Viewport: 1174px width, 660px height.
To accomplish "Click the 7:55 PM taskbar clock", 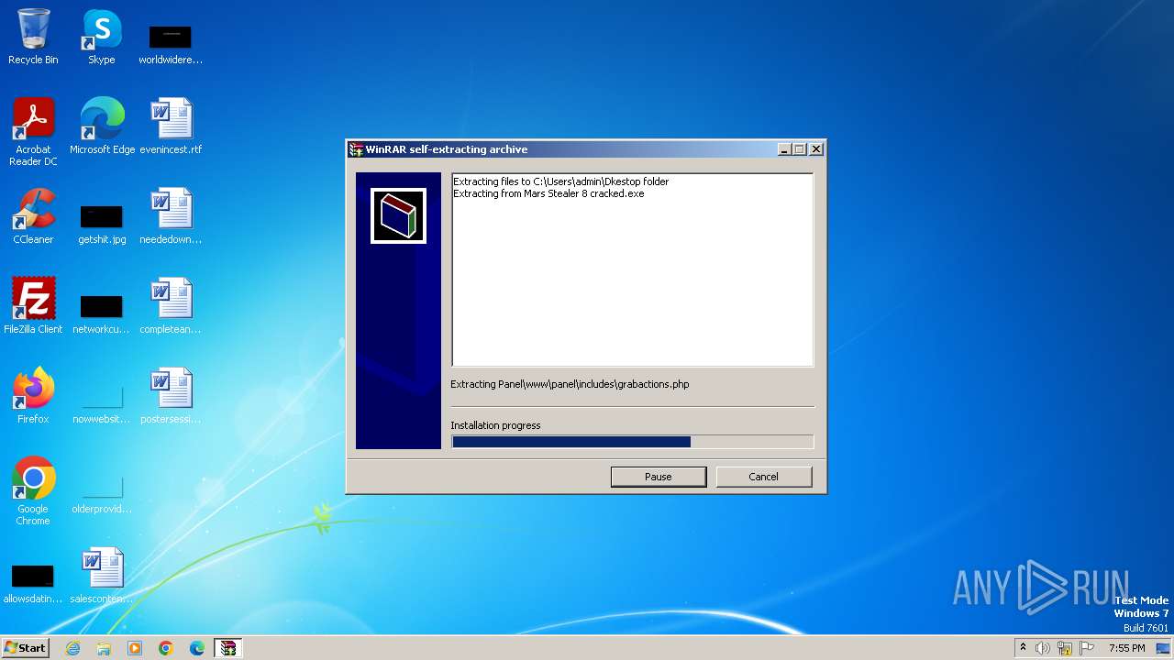I will pos(1126,648).
